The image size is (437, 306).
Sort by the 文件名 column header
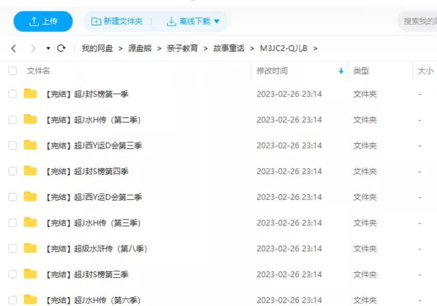click(39, 71)
